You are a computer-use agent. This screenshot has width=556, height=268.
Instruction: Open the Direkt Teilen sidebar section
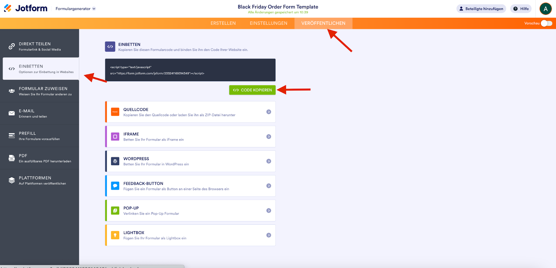pyautogui.click(x=40, y=46)
